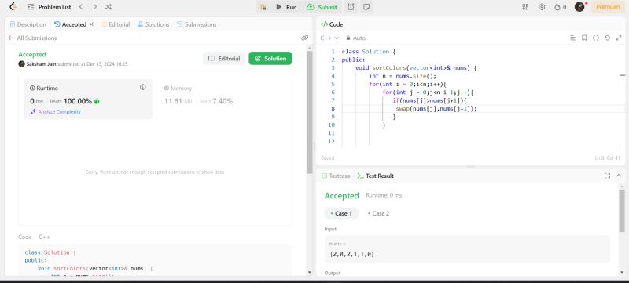Switch to the Editorial tab
Screen dimensions: 629x283
pyautogui.click(x=115, y=24)
